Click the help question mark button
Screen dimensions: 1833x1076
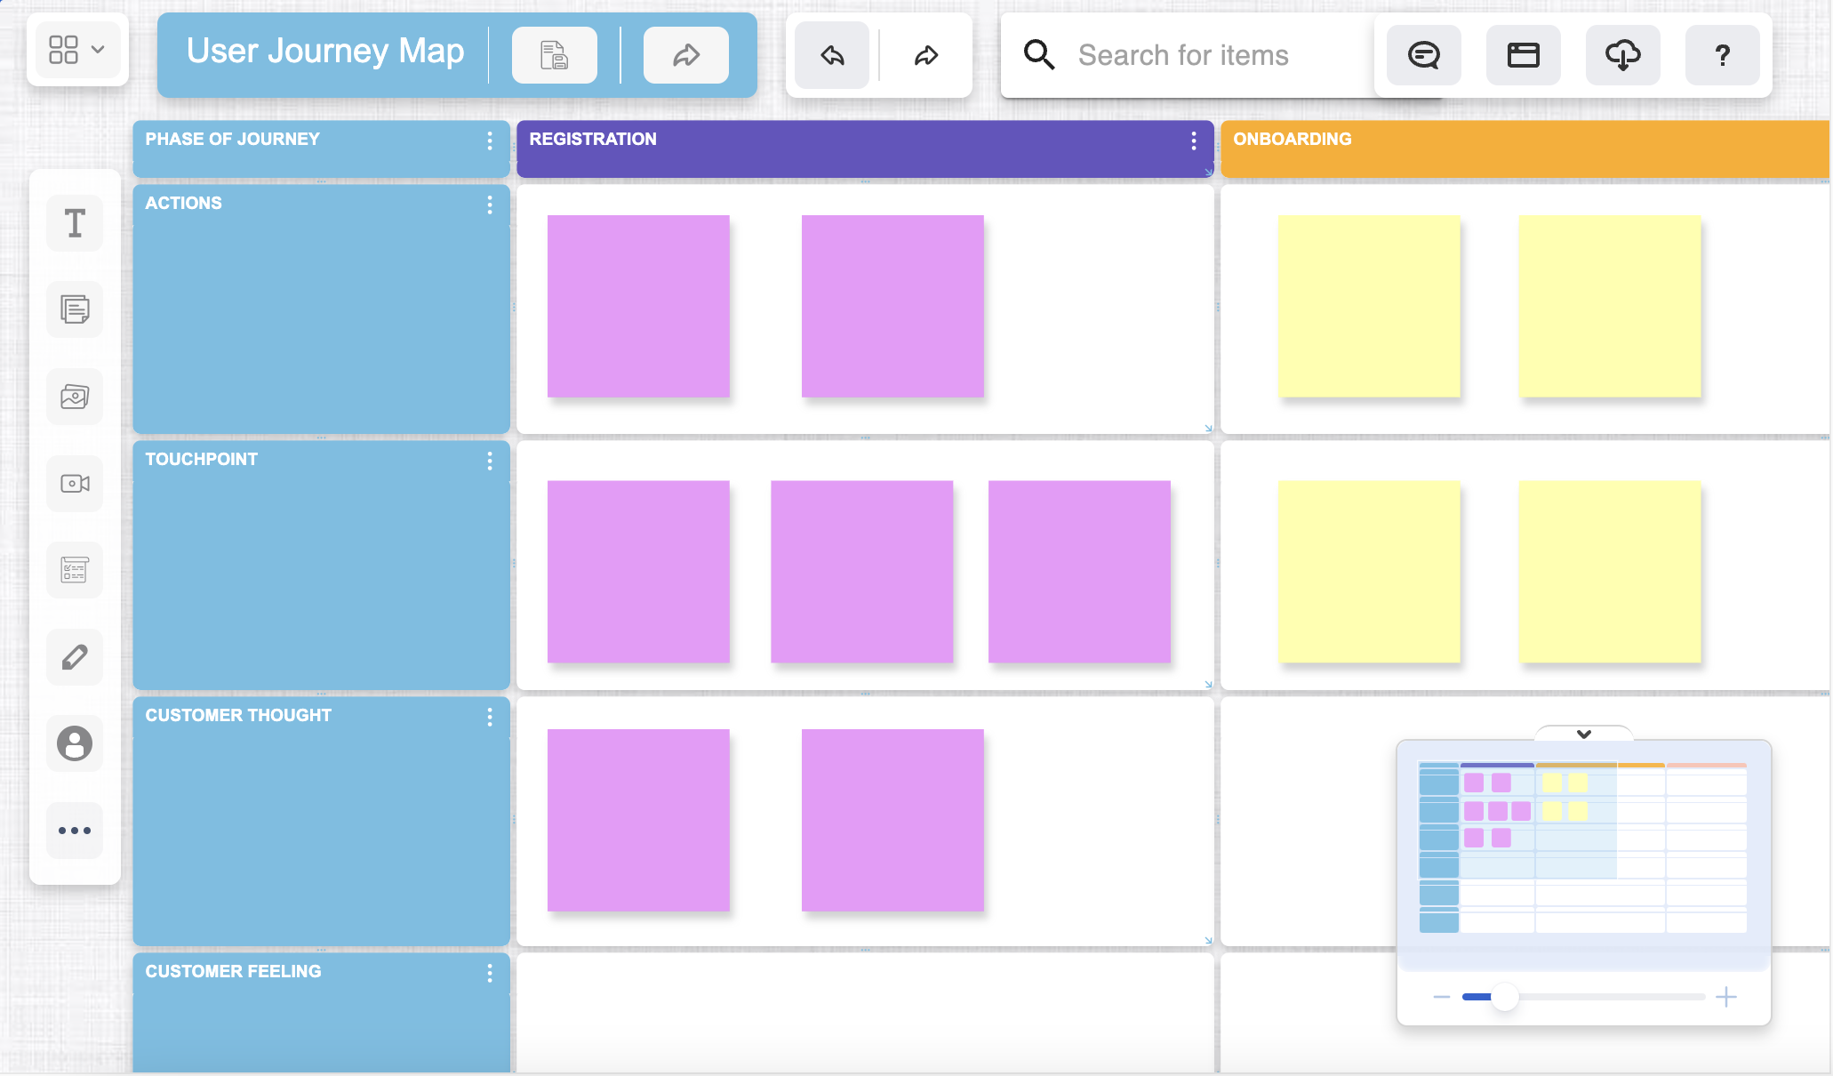[1722, 55]
